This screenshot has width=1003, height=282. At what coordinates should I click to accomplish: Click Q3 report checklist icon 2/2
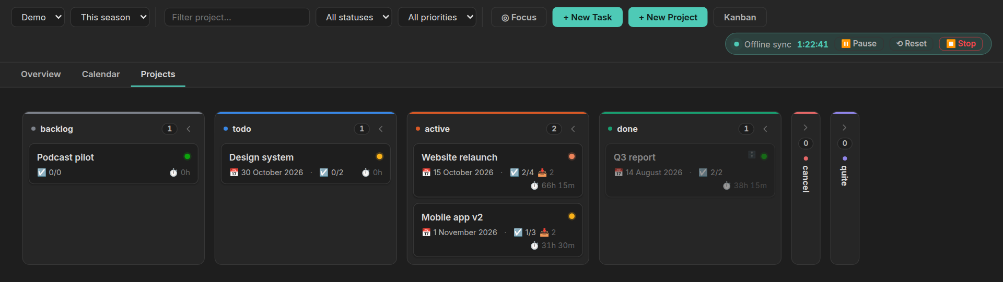(x=703, y=173)
